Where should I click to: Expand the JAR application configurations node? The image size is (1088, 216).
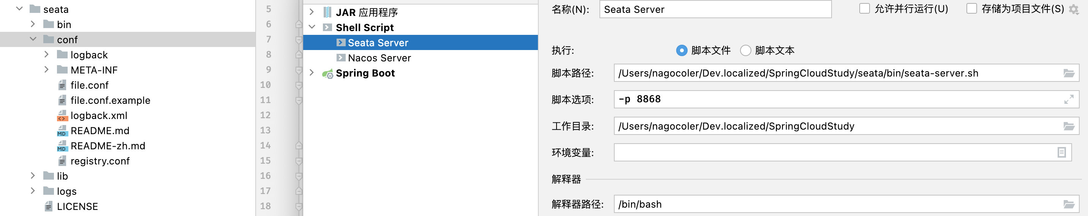[x=312, y=12]
